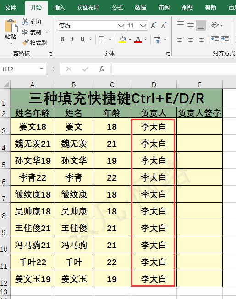This screenshot has height=299, width=236.
Task: Select the Format Painter (格式刷) brush
Action: (x=25, y=43)
